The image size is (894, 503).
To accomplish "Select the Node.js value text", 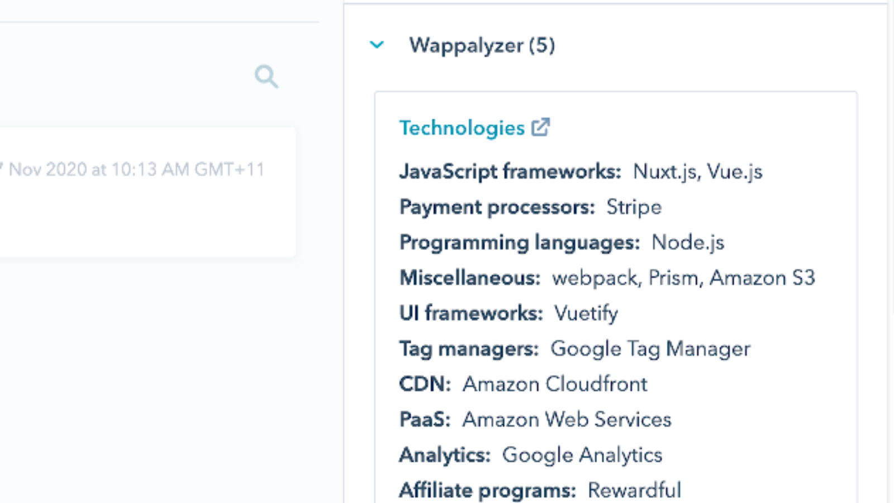I will tap(687, 243).
